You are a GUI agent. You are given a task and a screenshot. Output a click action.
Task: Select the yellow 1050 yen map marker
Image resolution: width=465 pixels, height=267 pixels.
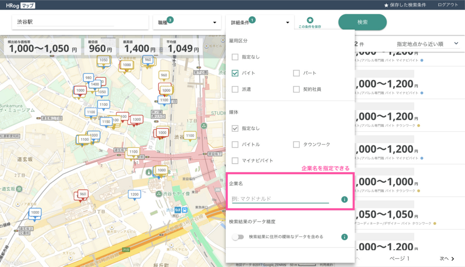pos(104,60)
